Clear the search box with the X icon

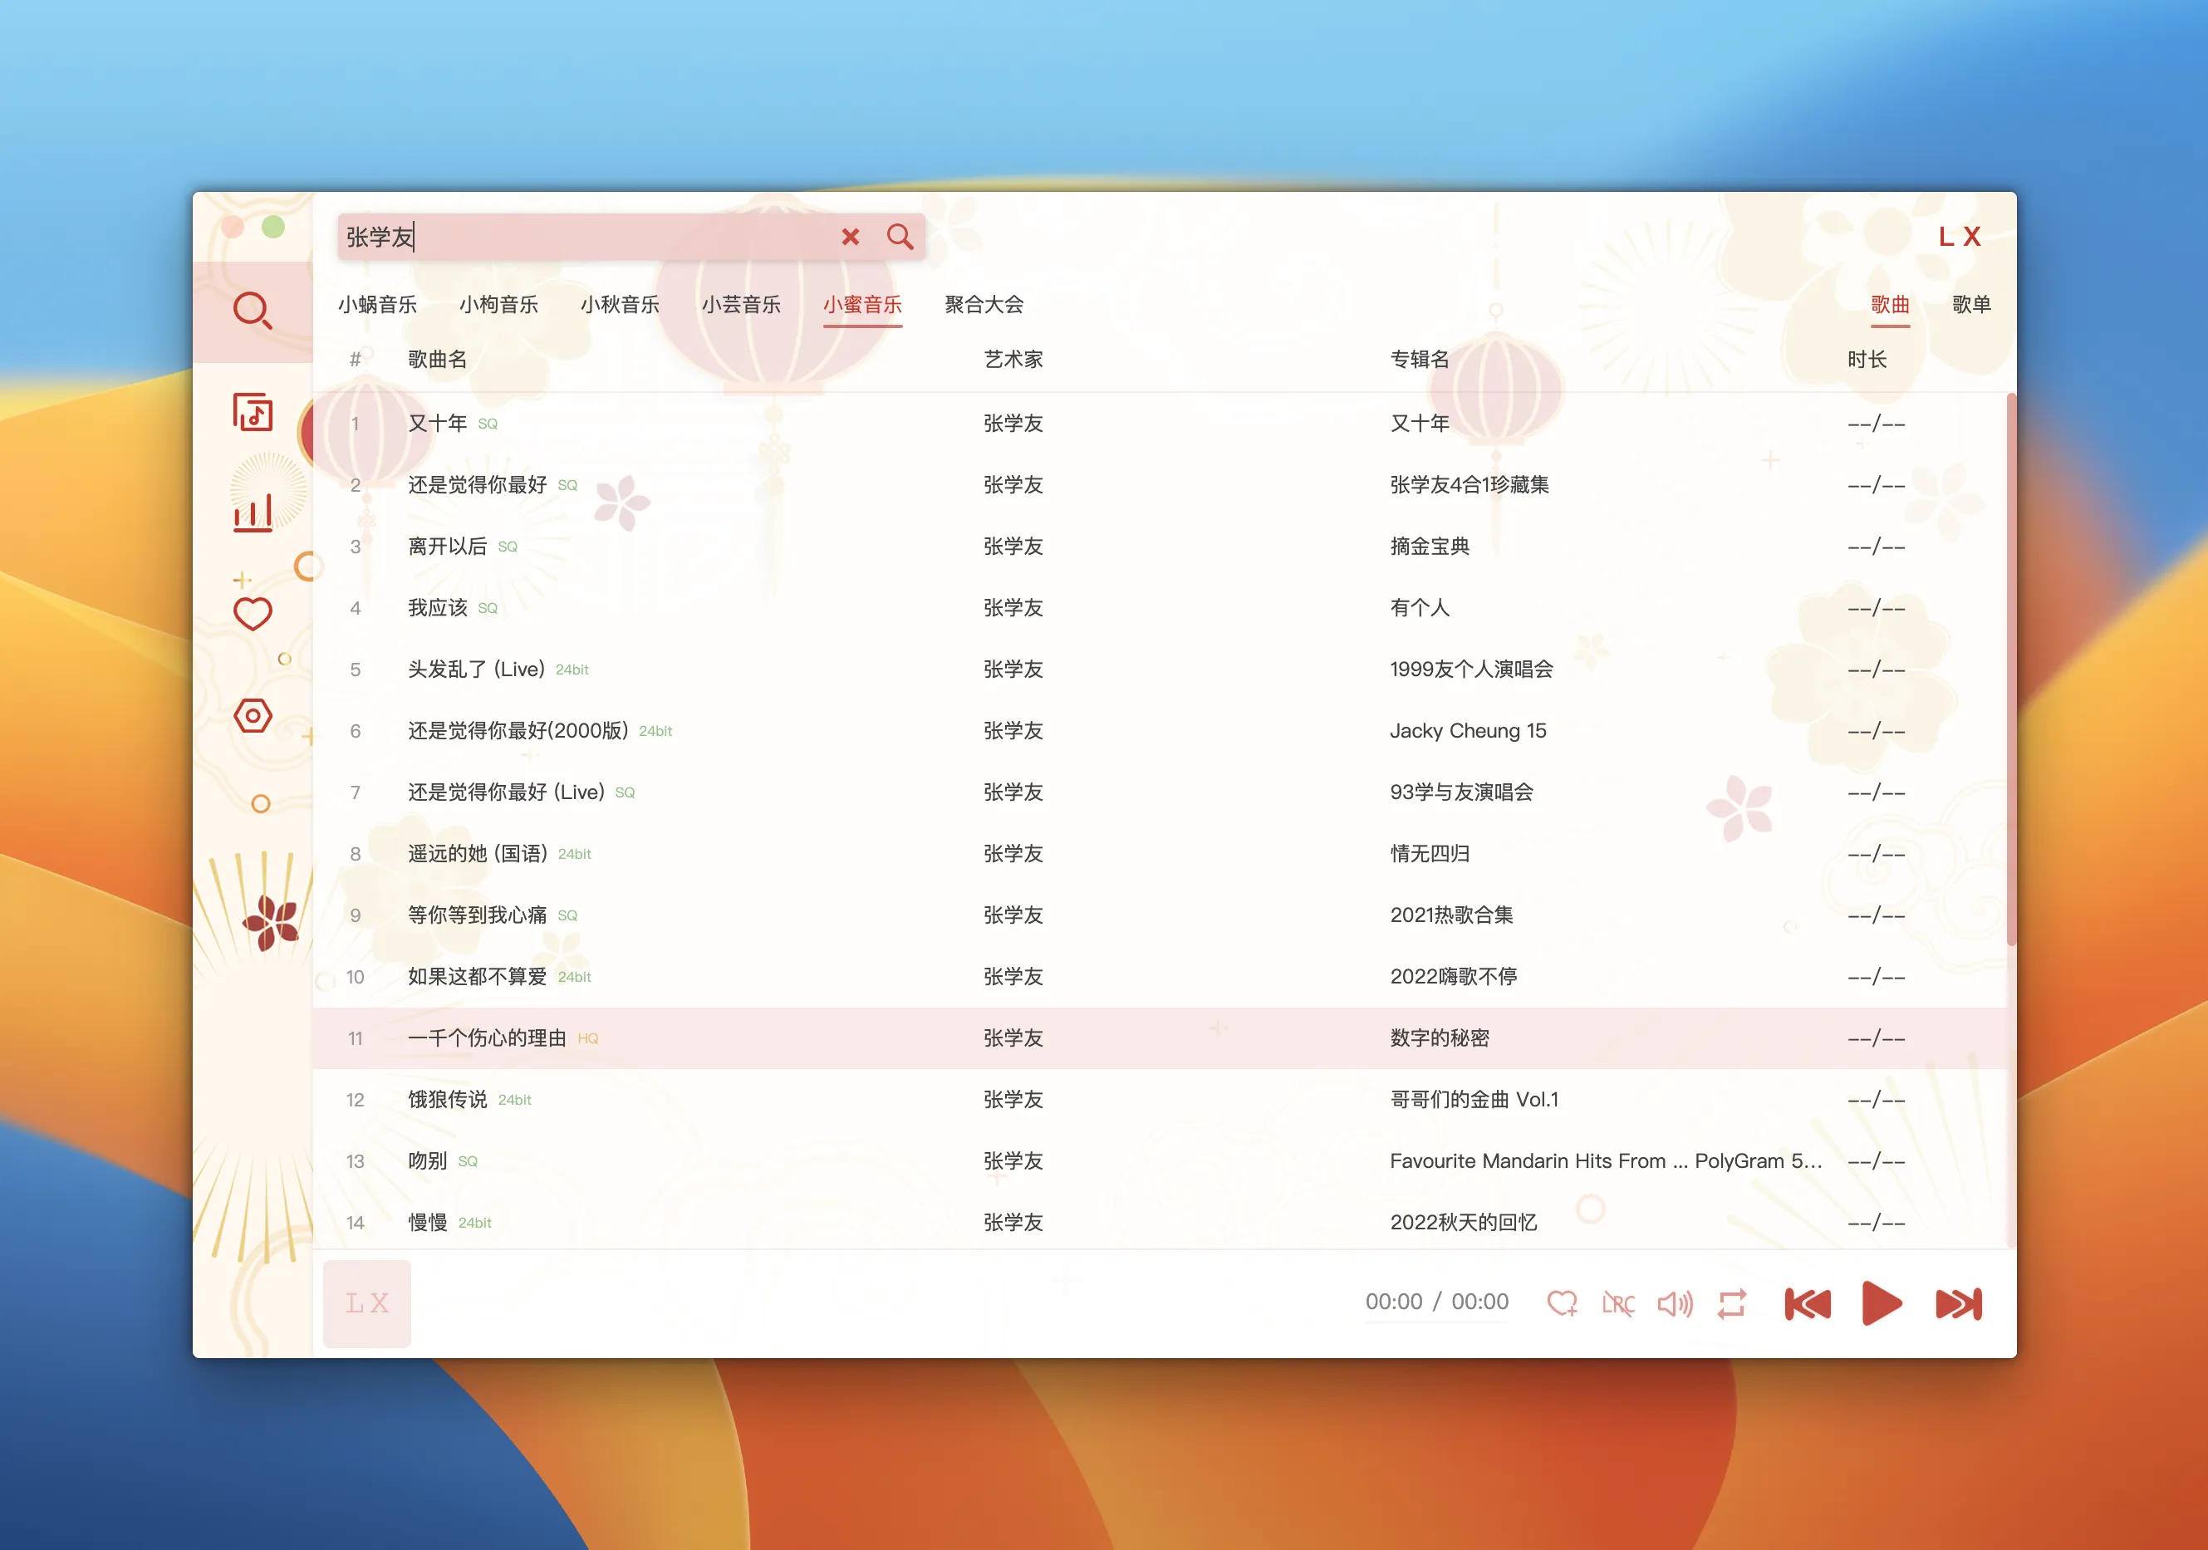click(x=850, y=237)
